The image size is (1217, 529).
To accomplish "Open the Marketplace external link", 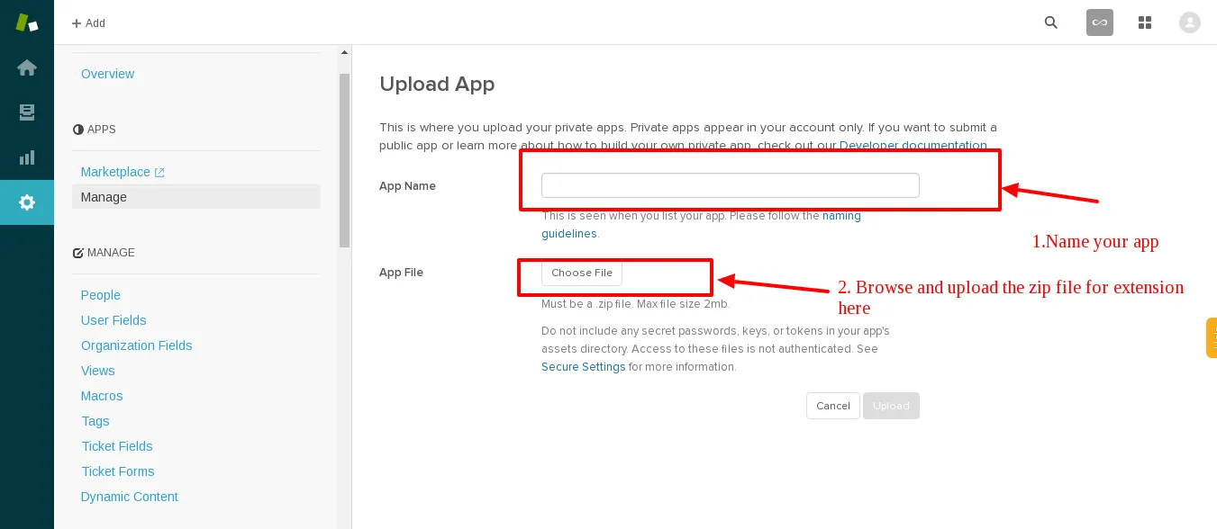I will tap(123, 172).
